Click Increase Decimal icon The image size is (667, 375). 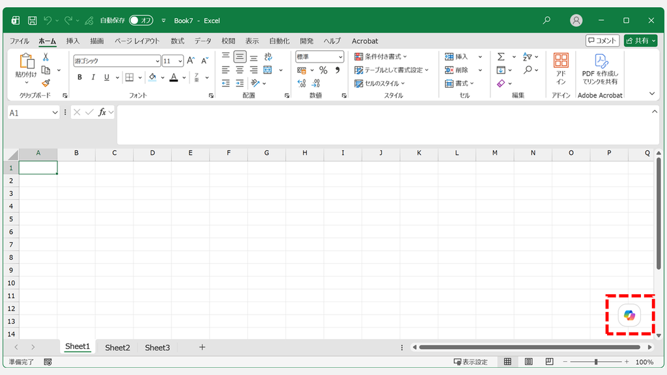coord(302,83)
